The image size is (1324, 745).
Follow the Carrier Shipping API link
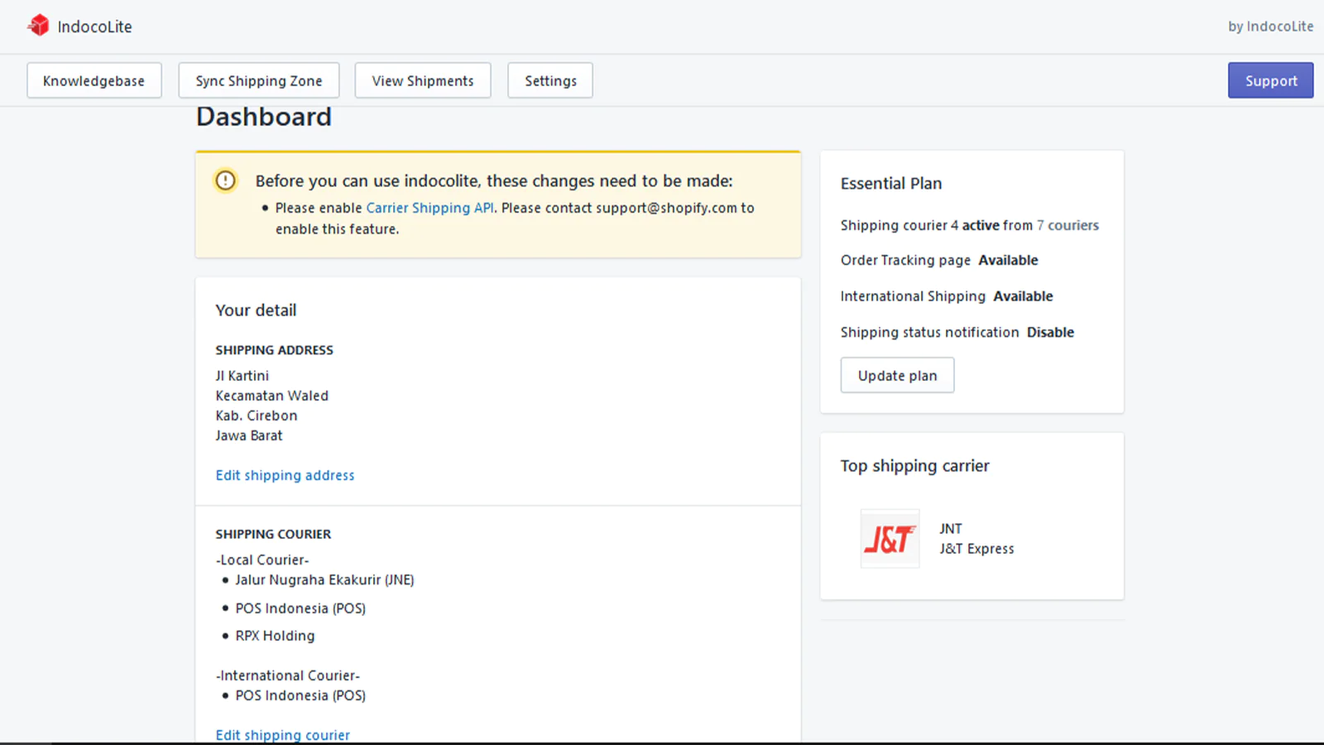(x=429, y=208)
